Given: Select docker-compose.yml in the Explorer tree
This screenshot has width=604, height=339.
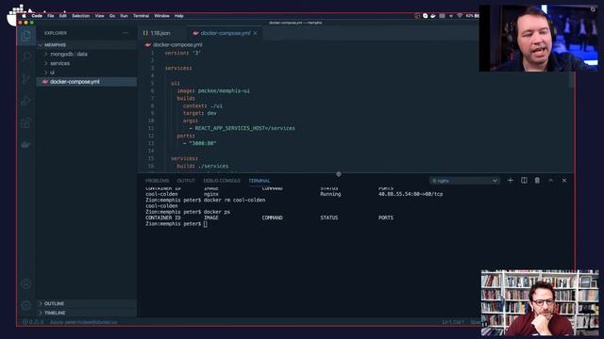Looking at the screenshot, I should (x=75, y=82).
